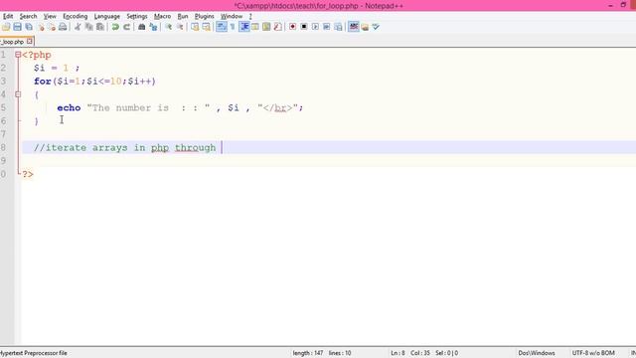This screenshot has width=636, height=358.
Task: Restore down the Notepad++ window
Action: (x=623, y=5)
